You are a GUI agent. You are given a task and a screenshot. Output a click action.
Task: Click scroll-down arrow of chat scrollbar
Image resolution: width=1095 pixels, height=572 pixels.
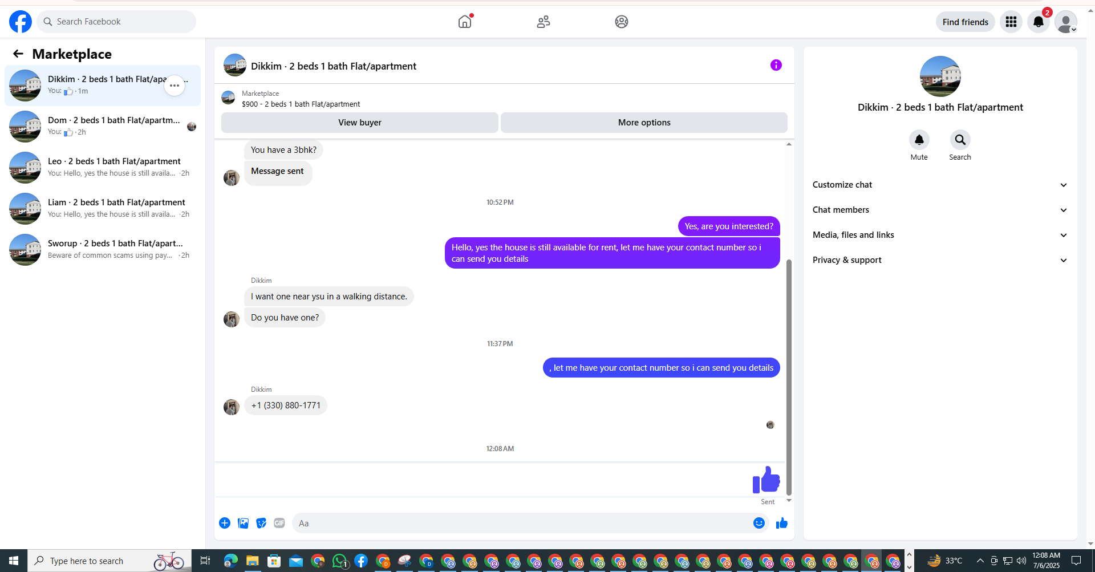(x=789, y=501)
